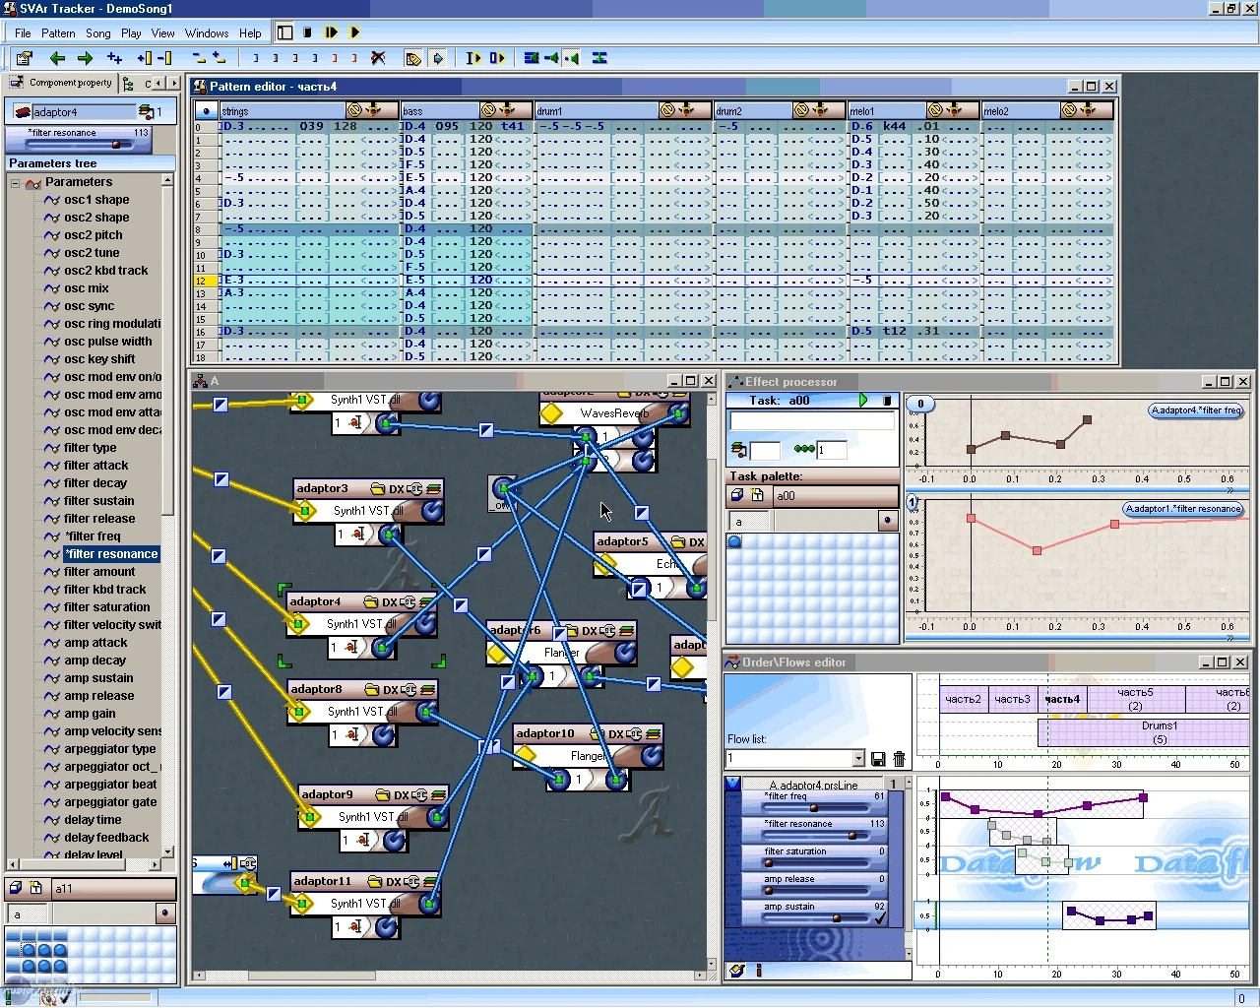Click the minus-column remove track icon

pyautogui.click(x=164, y=58)
